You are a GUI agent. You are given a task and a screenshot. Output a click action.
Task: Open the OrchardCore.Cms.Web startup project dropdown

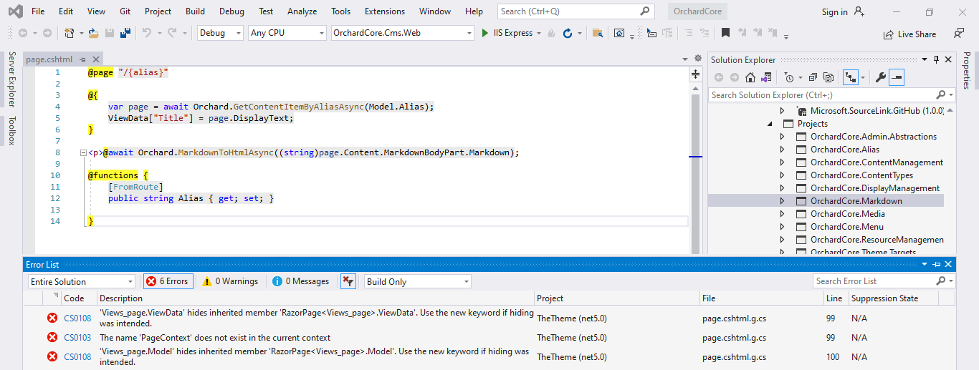pos(403,33)
